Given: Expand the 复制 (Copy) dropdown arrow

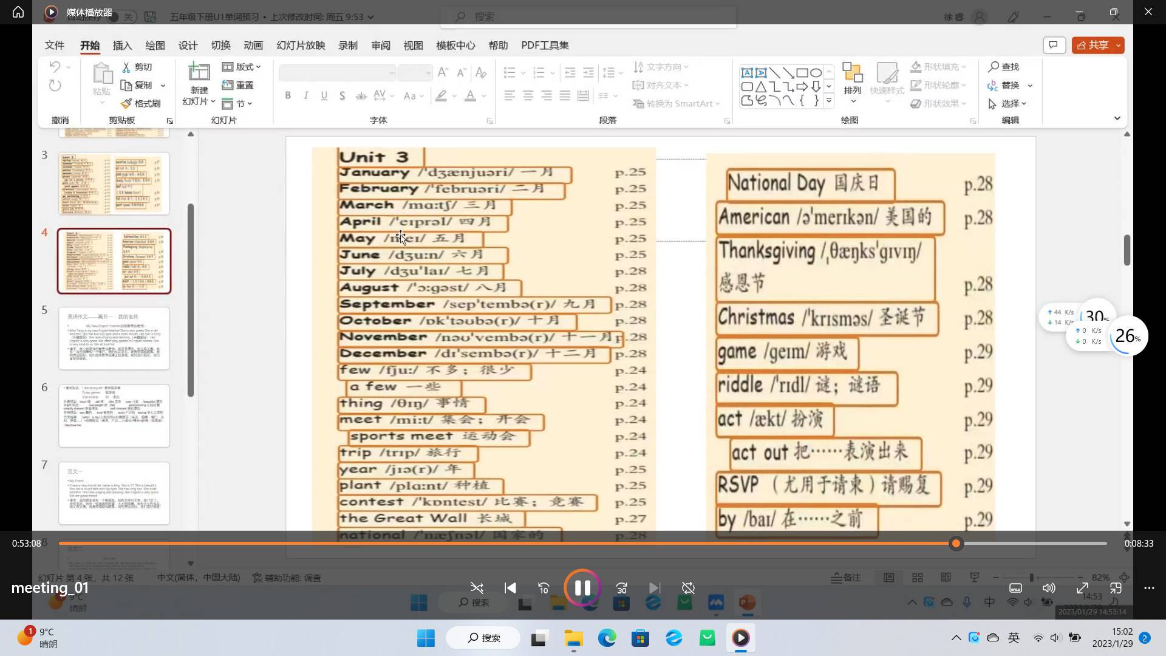Looking at the screenshot, I should 163,86.
